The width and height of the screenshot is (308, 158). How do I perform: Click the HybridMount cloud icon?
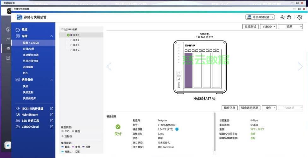(18, 115)
